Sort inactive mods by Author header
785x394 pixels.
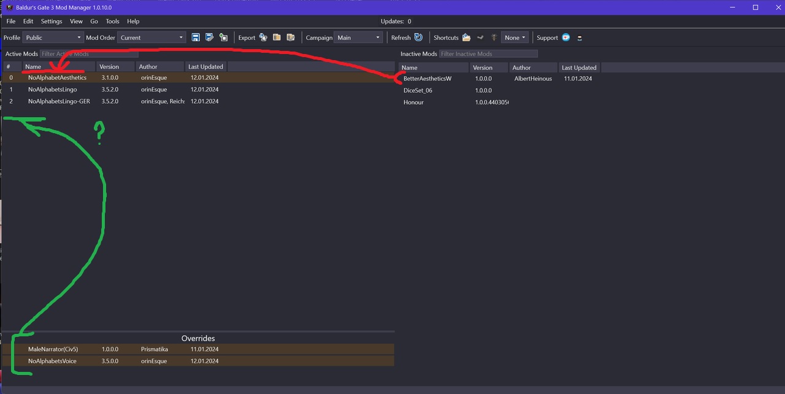tap(533, 68)
